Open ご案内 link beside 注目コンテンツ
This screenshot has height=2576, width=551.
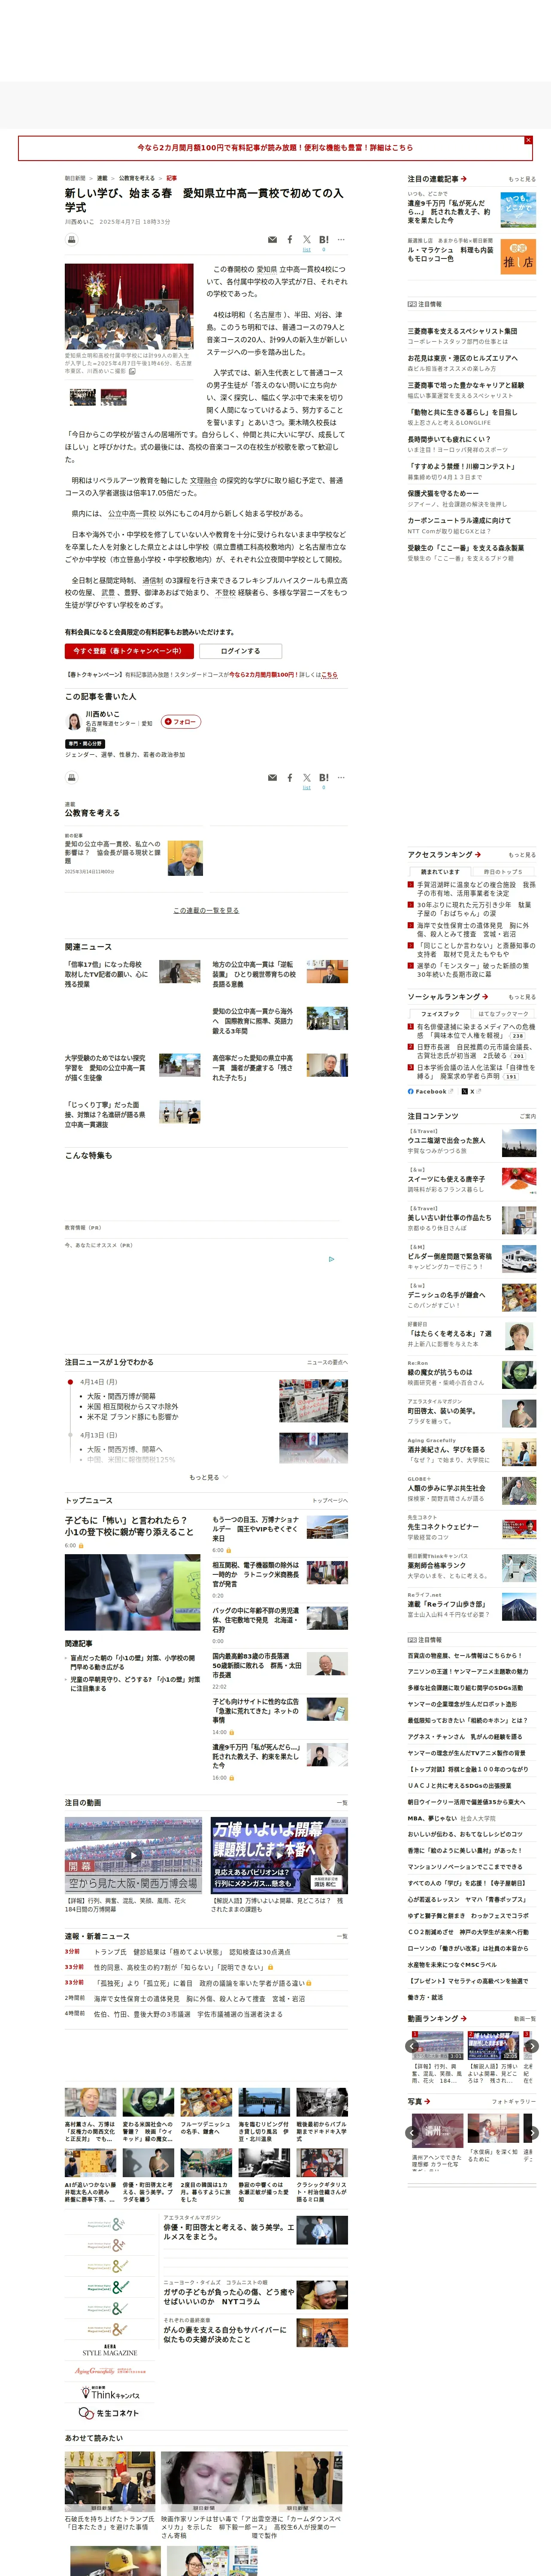(x=528, y=1116)
